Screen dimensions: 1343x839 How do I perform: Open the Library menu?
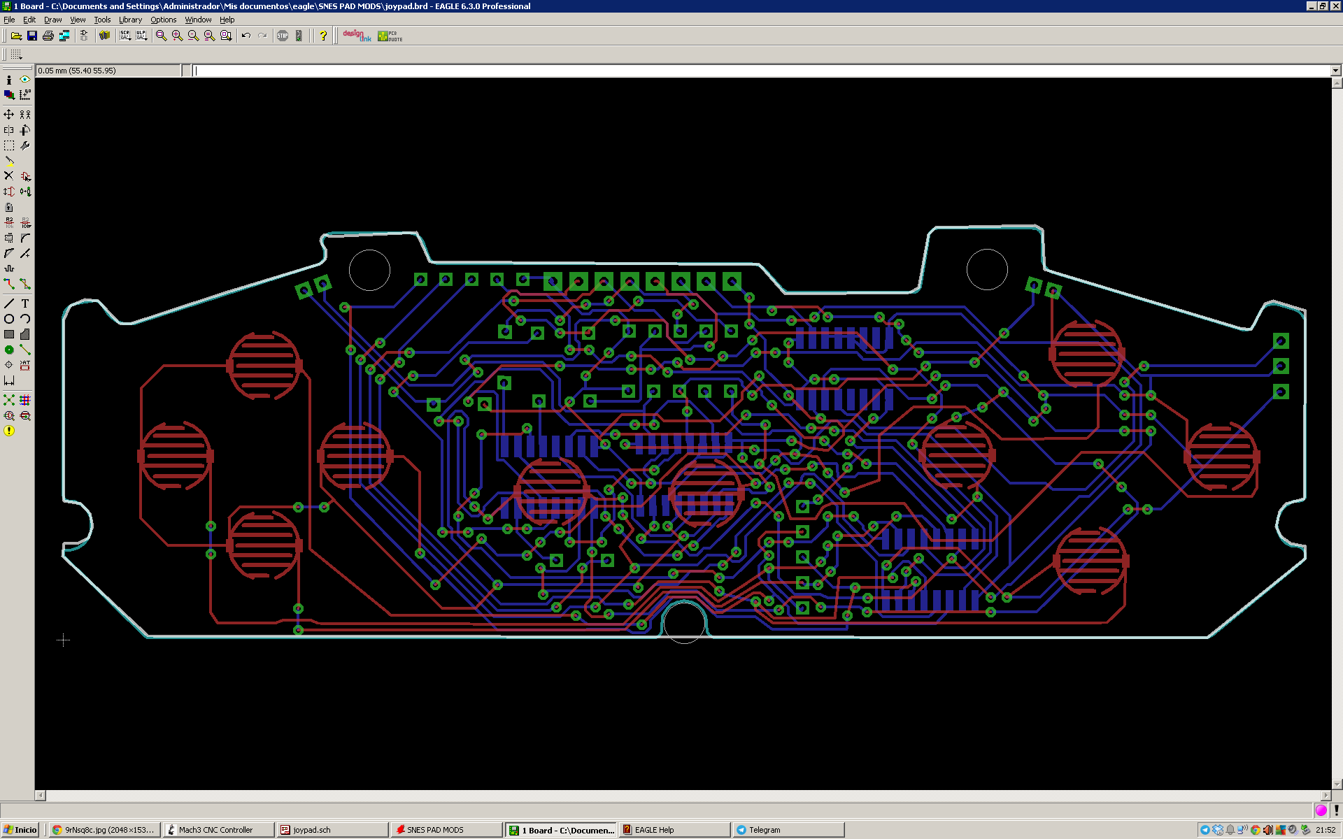130,20
